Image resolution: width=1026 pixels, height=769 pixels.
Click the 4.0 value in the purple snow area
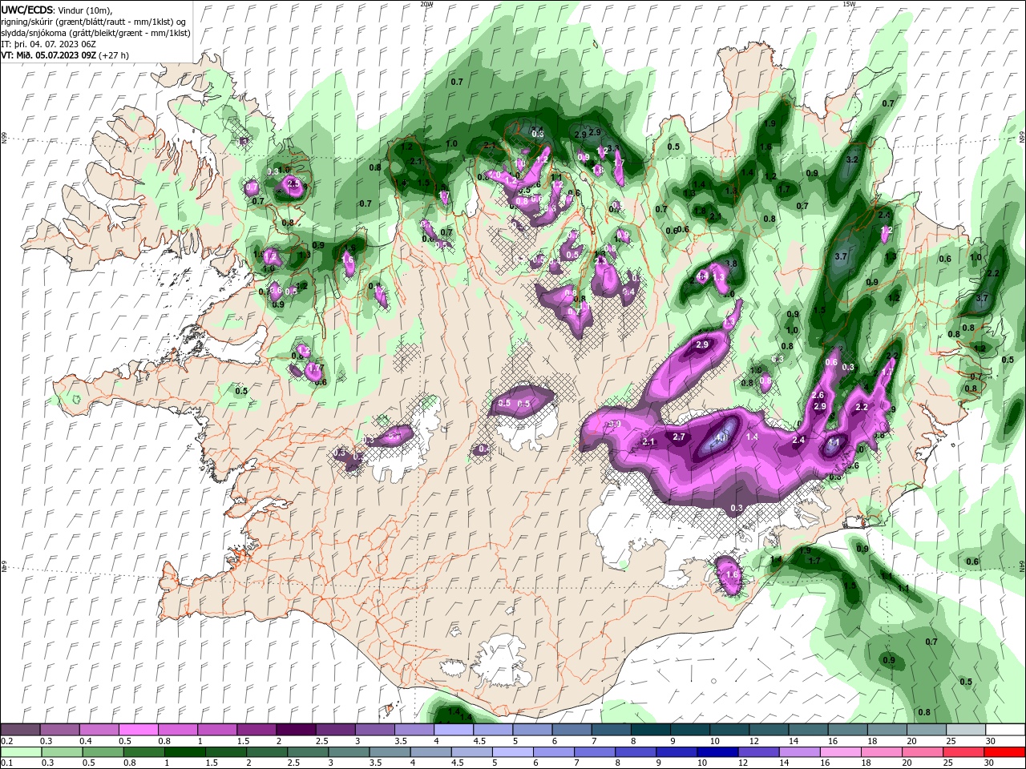(721, 438)
